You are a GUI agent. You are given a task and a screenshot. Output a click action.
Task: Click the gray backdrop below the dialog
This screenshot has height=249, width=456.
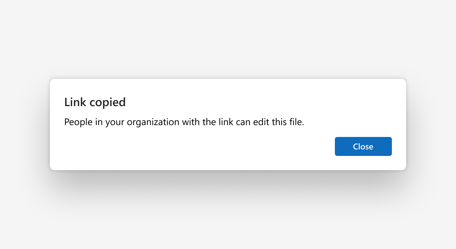pyautogui.click(x=228, y=210)
